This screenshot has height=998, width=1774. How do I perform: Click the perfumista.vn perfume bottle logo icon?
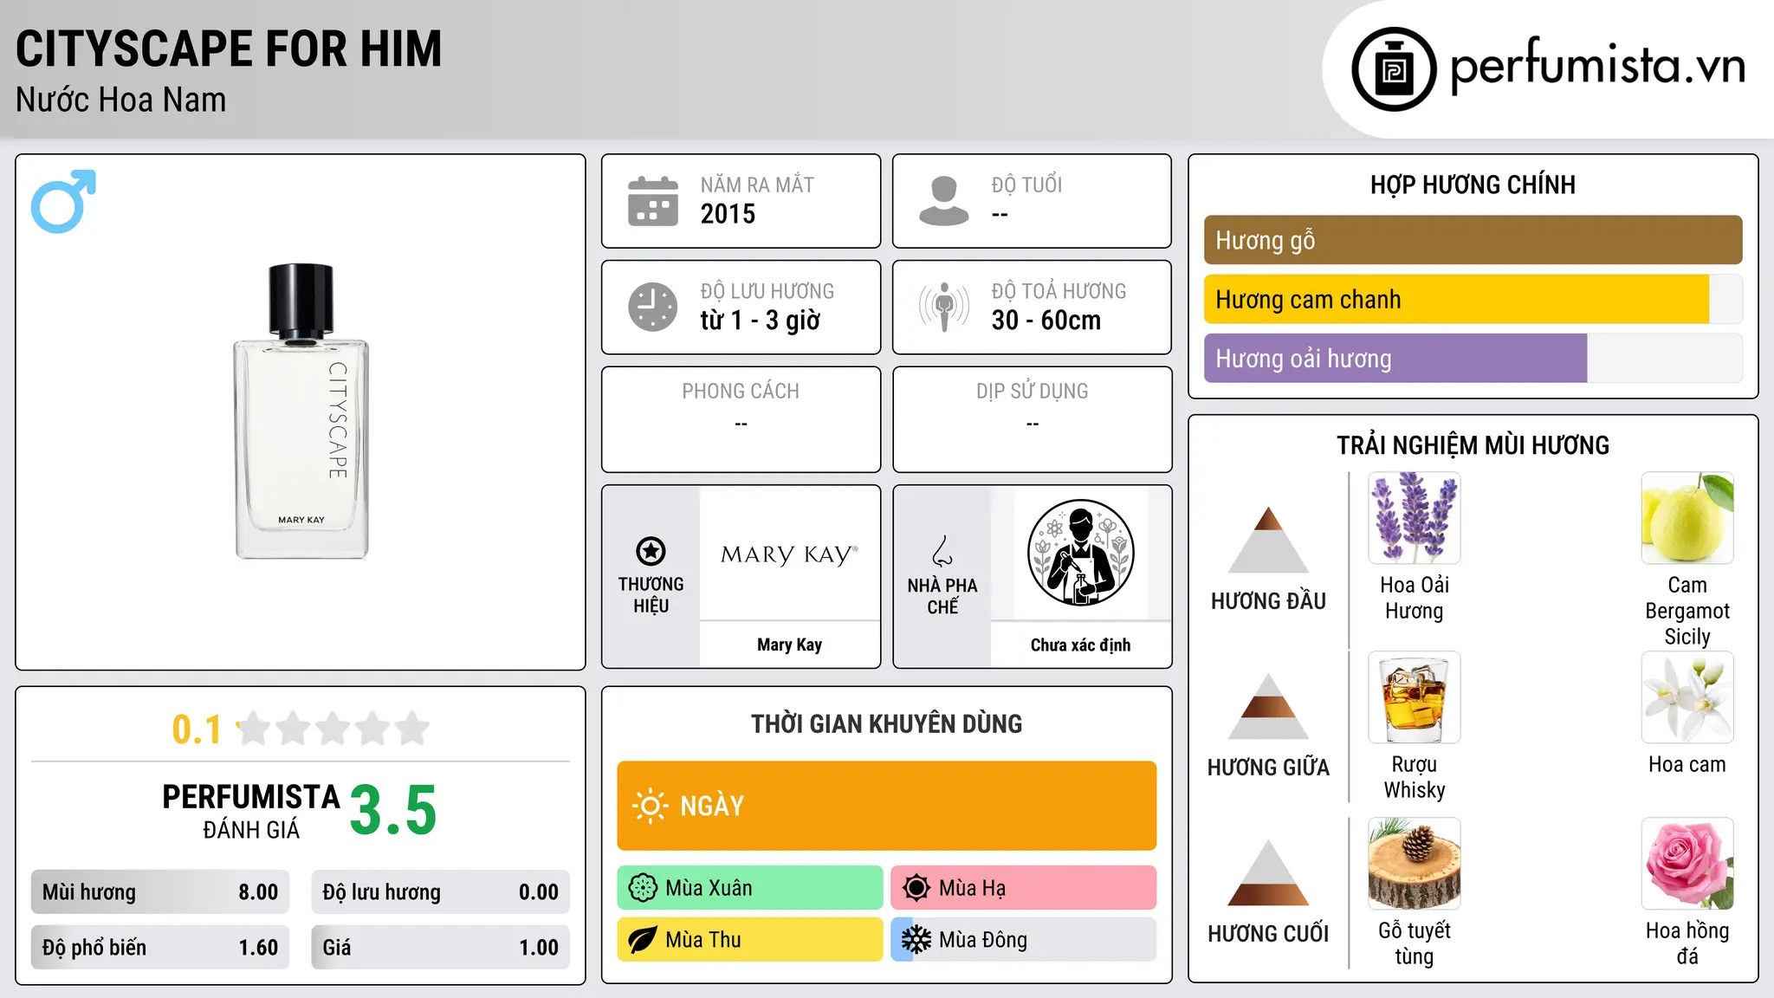1394,69
